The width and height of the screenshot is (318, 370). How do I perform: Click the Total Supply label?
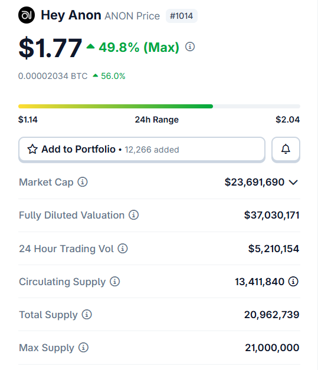[48, 315]
